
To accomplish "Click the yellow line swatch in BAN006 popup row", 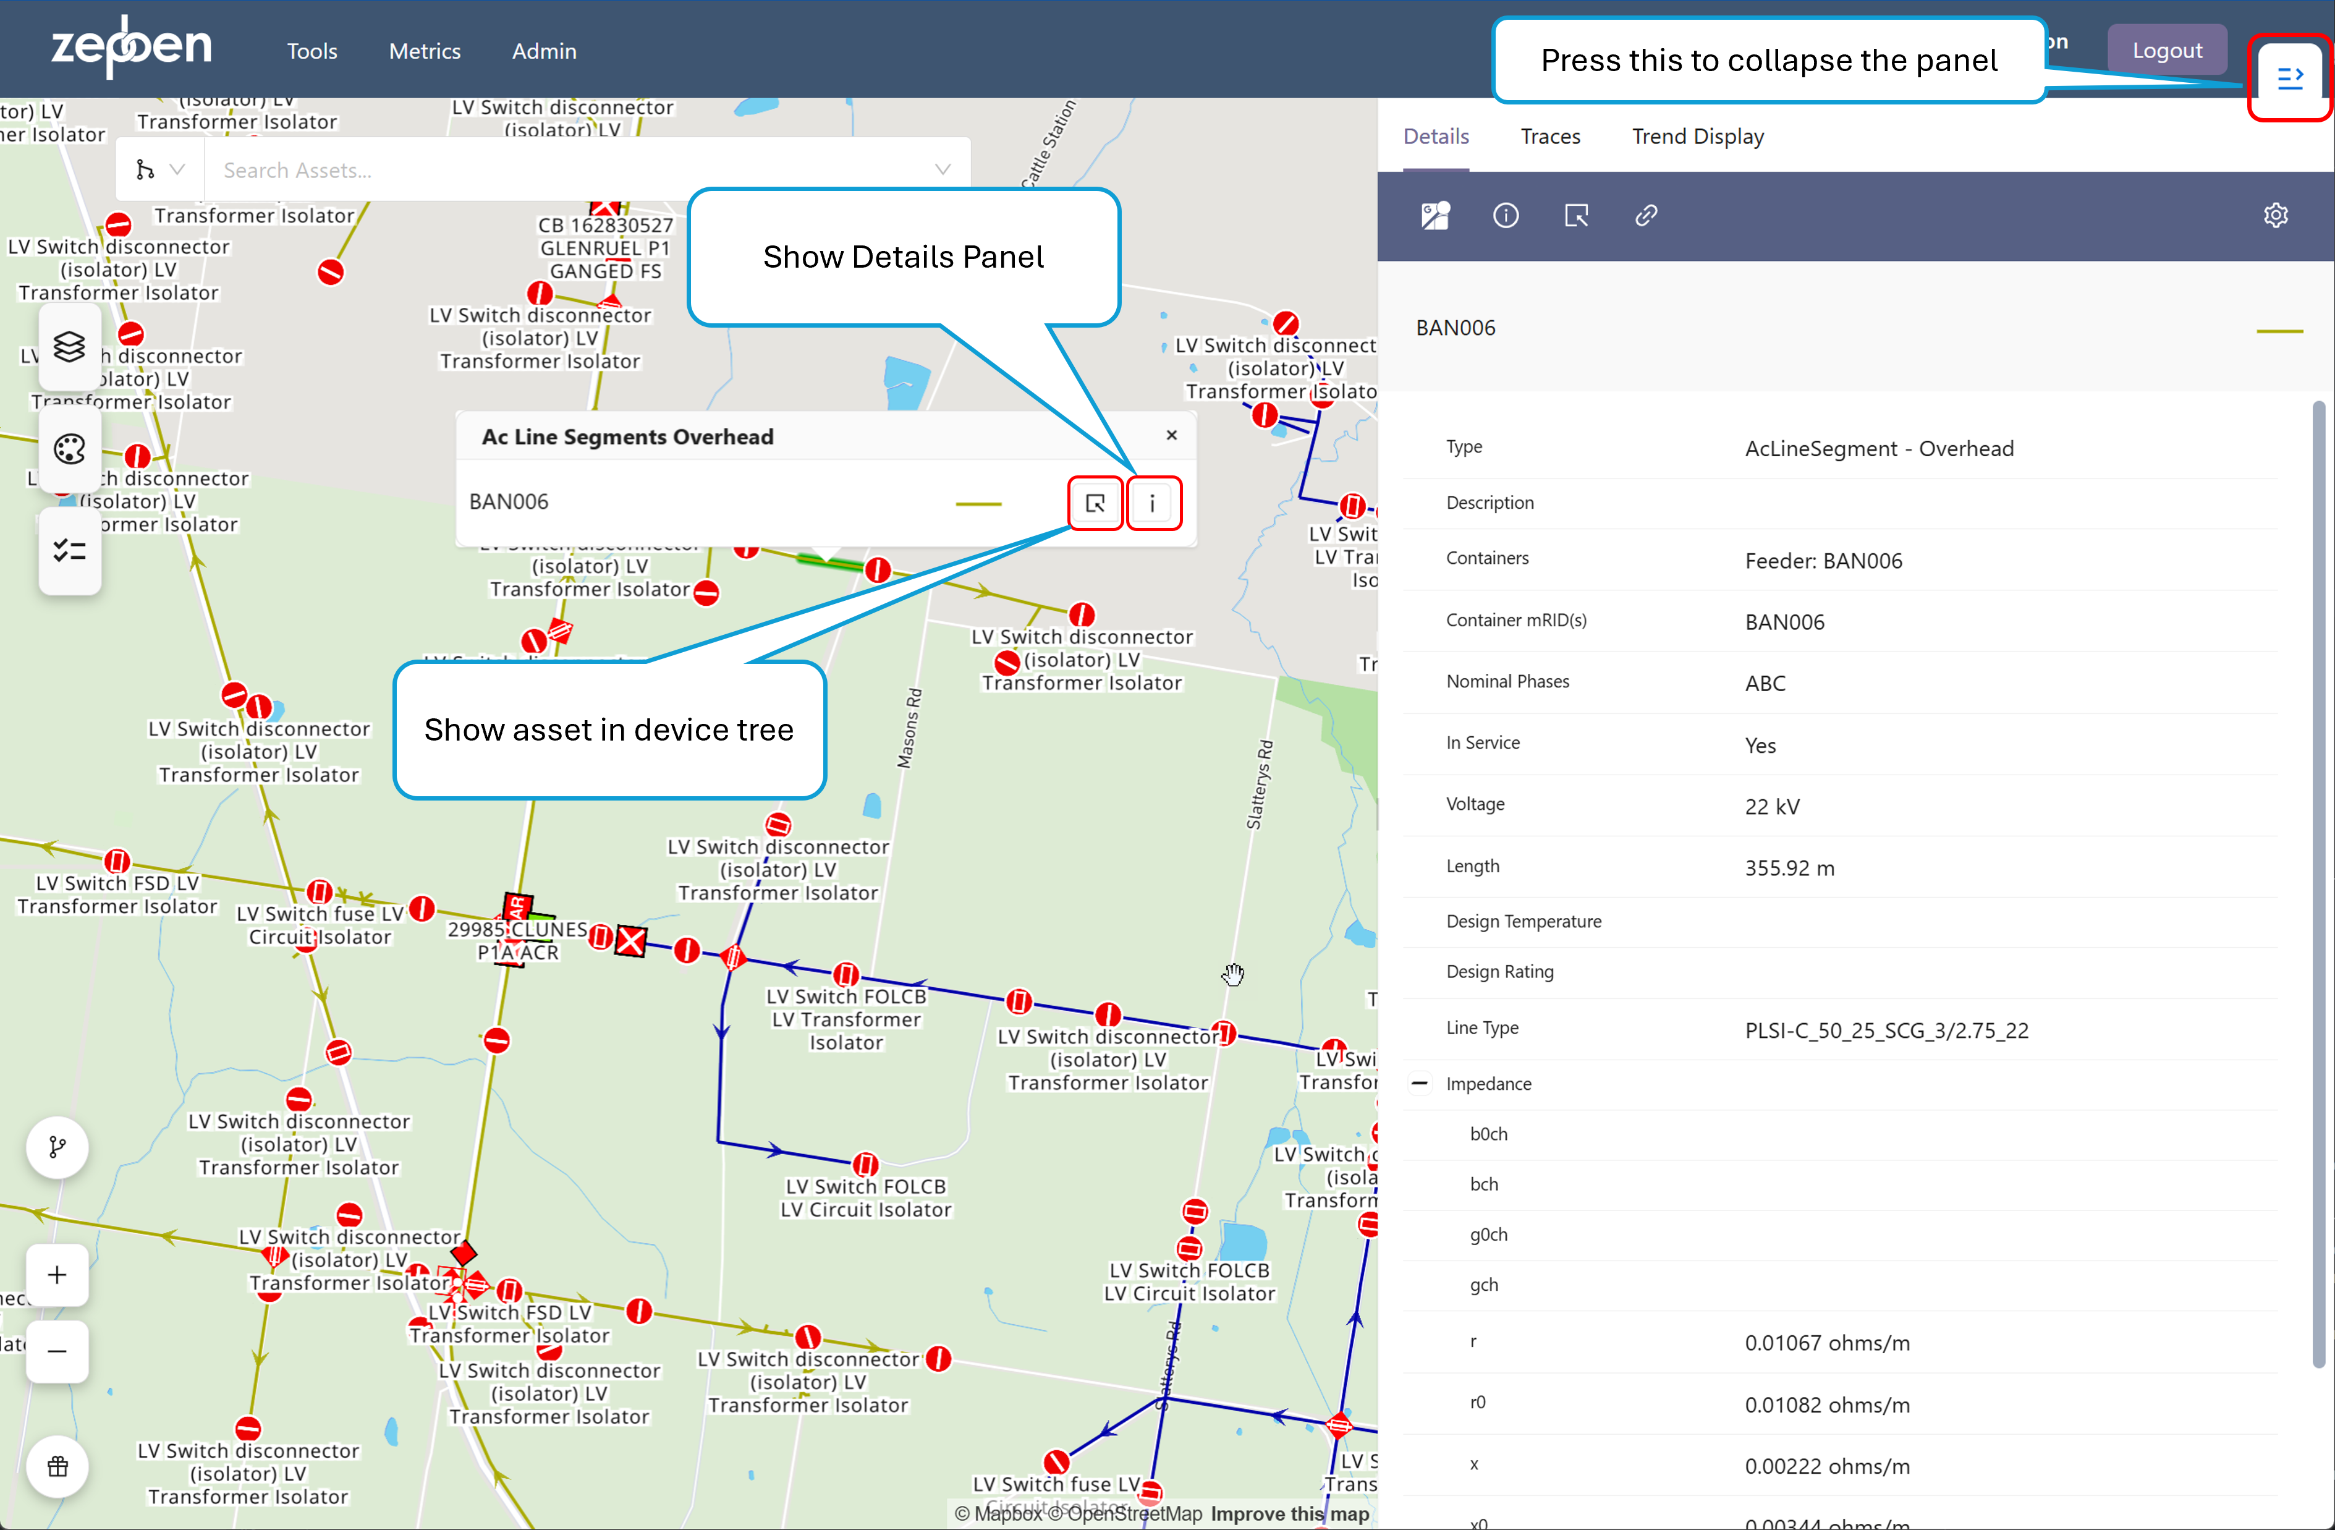I will click(x=978, y=503).
